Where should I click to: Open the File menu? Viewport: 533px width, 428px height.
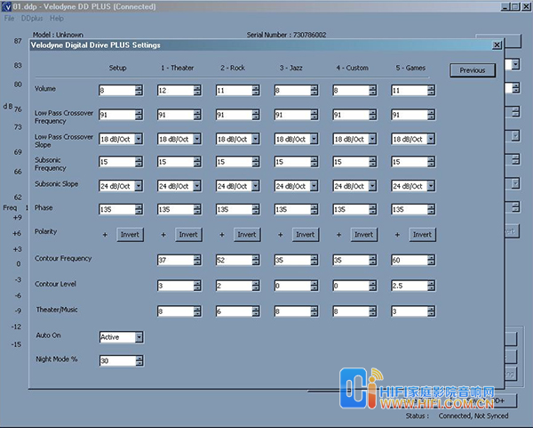pos(9,18)
